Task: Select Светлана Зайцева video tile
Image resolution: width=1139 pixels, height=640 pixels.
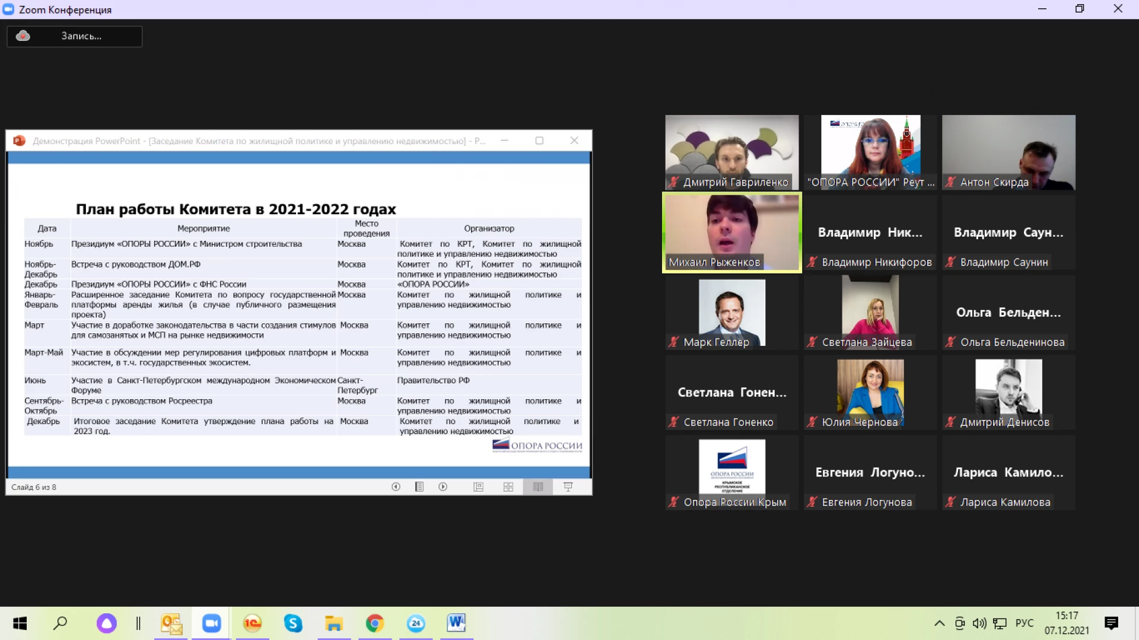Action: [x=870, y=313]
